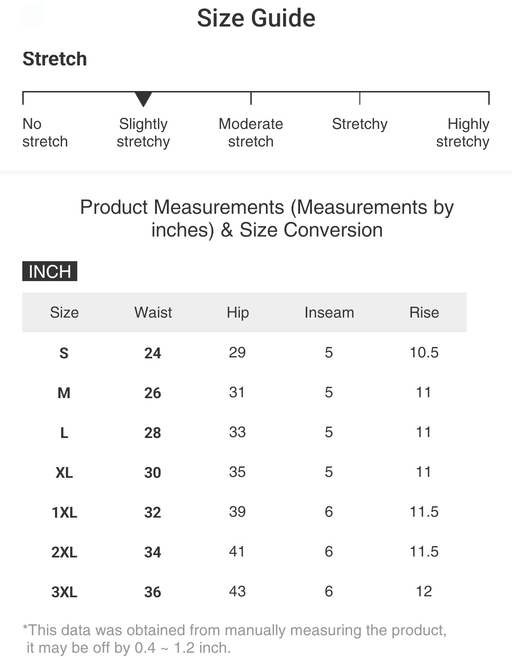Click the measurement disclaimer footnote text
512x657 pixels.
(234, 639)
